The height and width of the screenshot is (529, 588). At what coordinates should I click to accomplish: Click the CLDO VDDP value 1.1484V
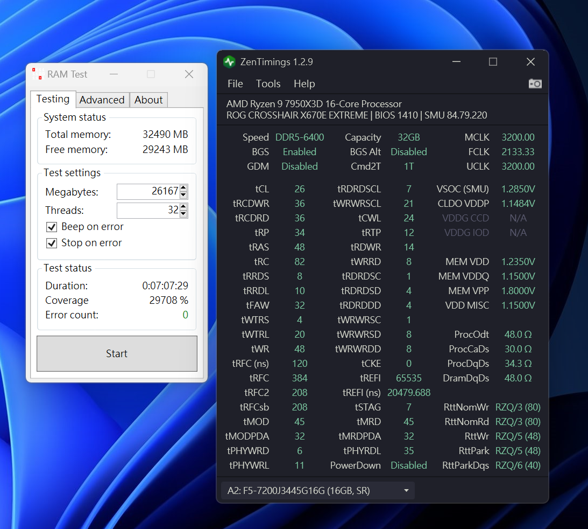tap(518, 204)
